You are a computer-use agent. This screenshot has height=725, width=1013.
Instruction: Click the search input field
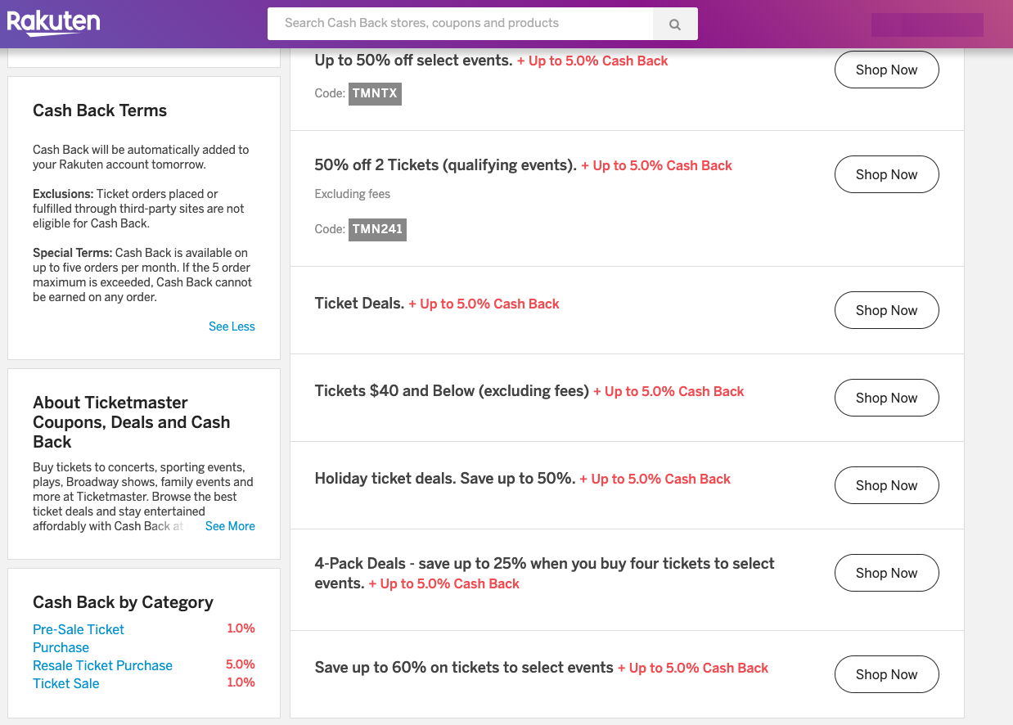tap(458, 24)
